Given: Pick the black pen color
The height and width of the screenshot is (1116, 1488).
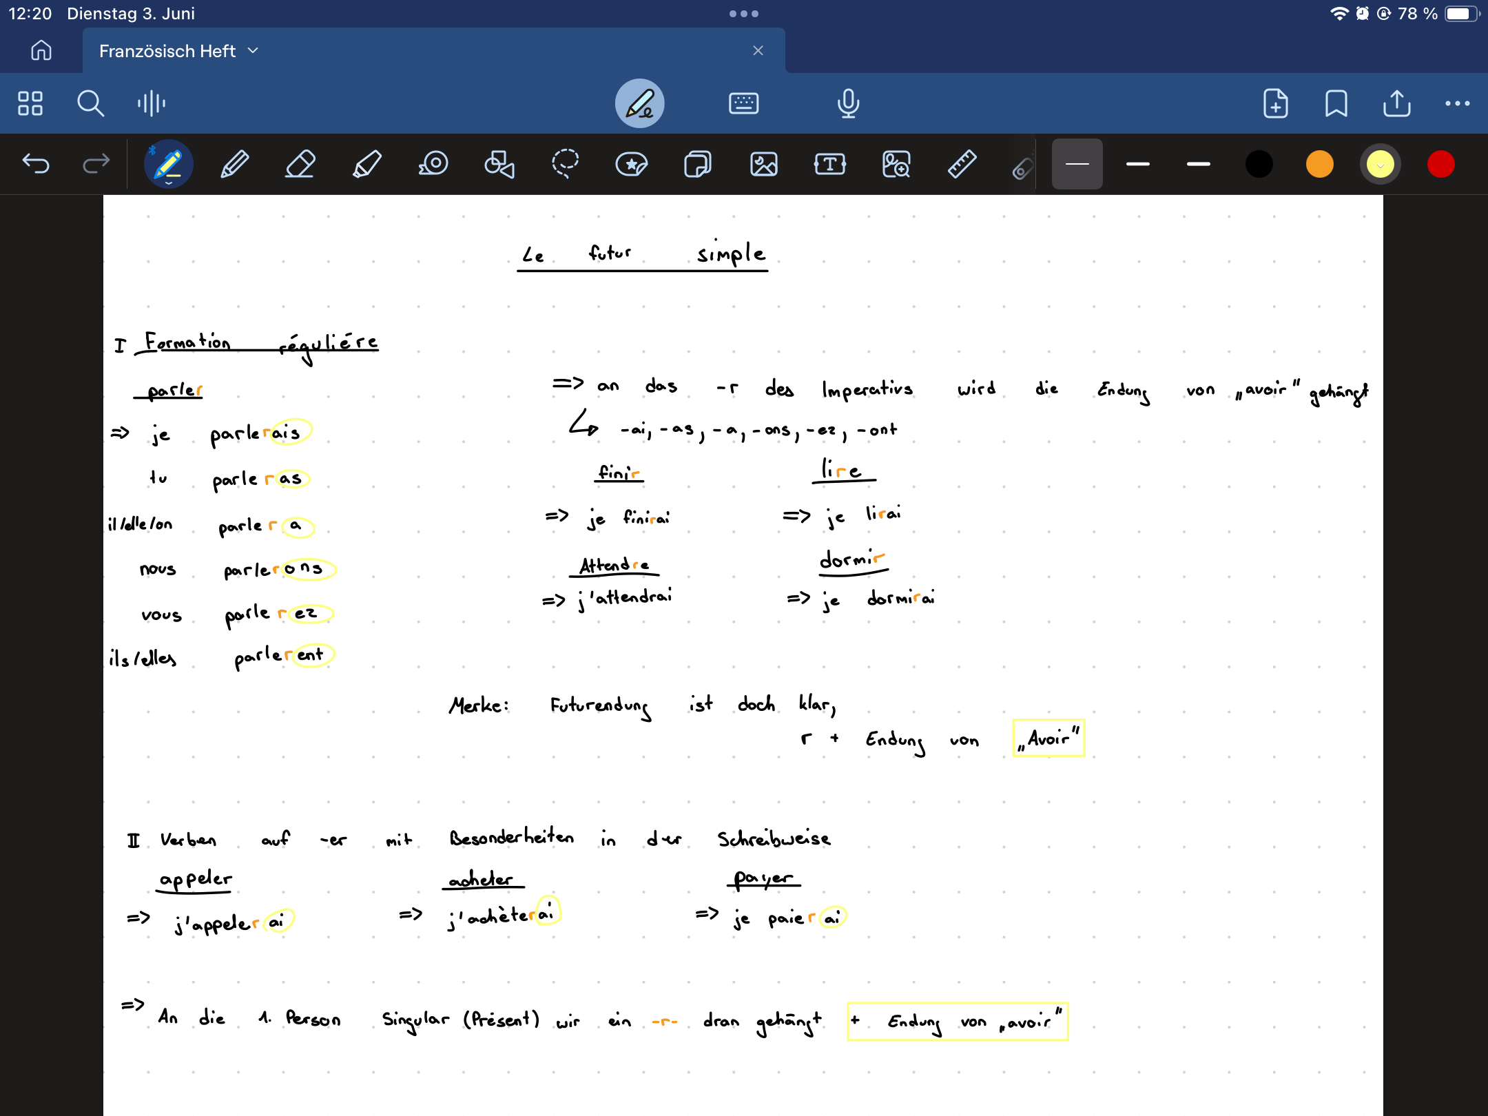Looking at the screenshot, I should (x=1259, y=164).
